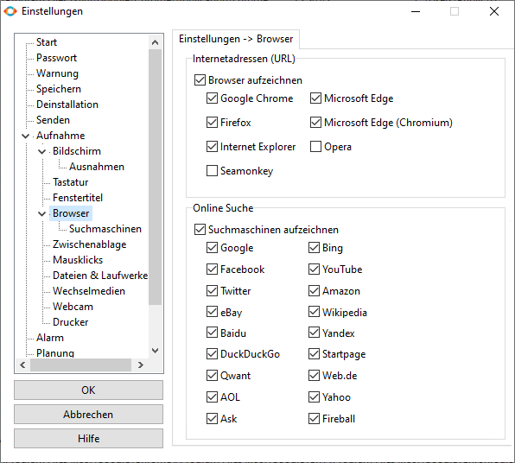Uncheck the Ask checkbox
515x463 pixels.
tap(212, 419)
